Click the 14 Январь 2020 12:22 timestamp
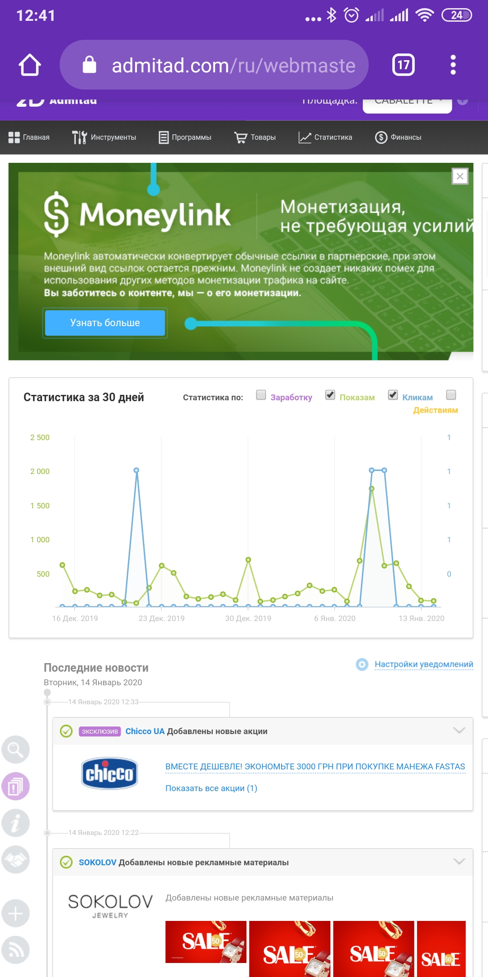Screen dimensions: 488x977 [103, 833]
